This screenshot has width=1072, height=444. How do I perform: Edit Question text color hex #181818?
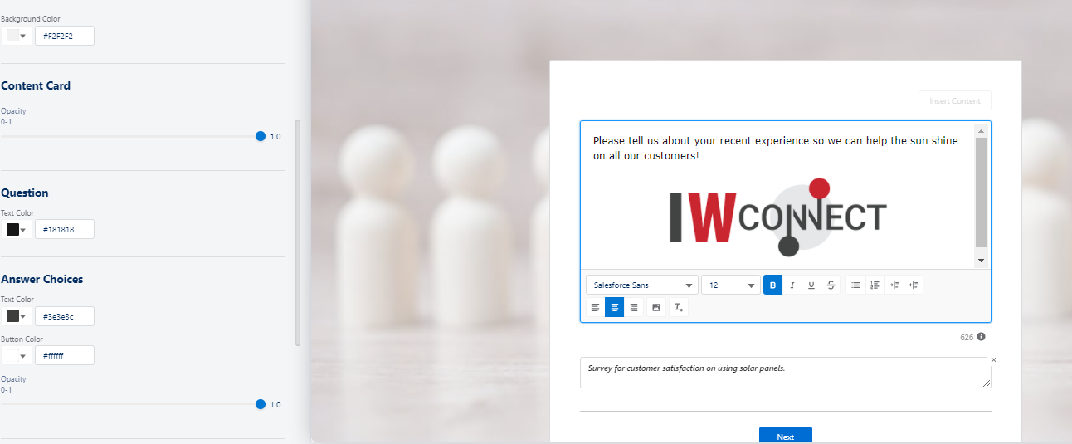pyautogui.click(x=65, y=229)
